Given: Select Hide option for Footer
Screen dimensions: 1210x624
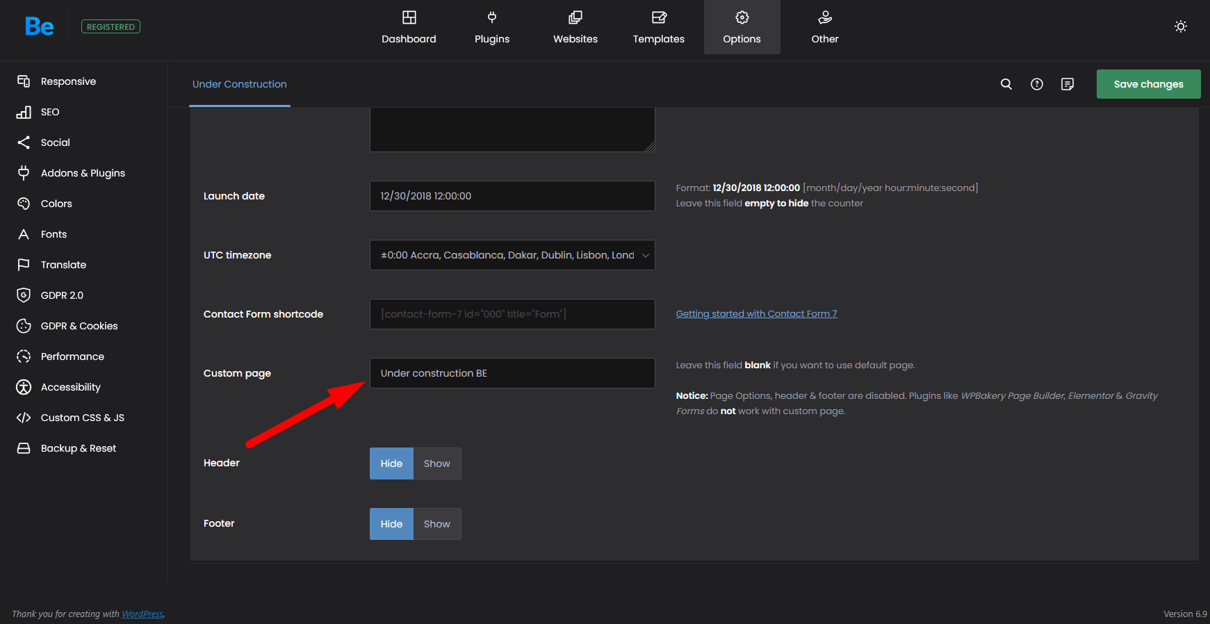Looking at the screenshot, I should [x=391, y=524].
